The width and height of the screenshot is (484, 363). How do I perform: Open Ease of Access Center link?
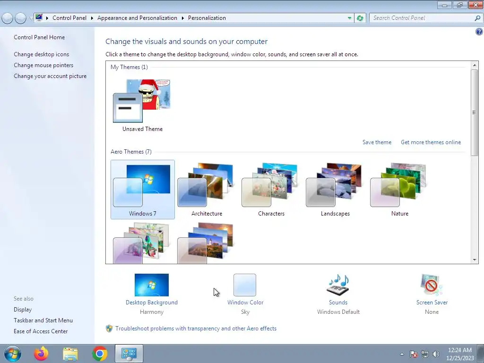(x=41, y=331)
